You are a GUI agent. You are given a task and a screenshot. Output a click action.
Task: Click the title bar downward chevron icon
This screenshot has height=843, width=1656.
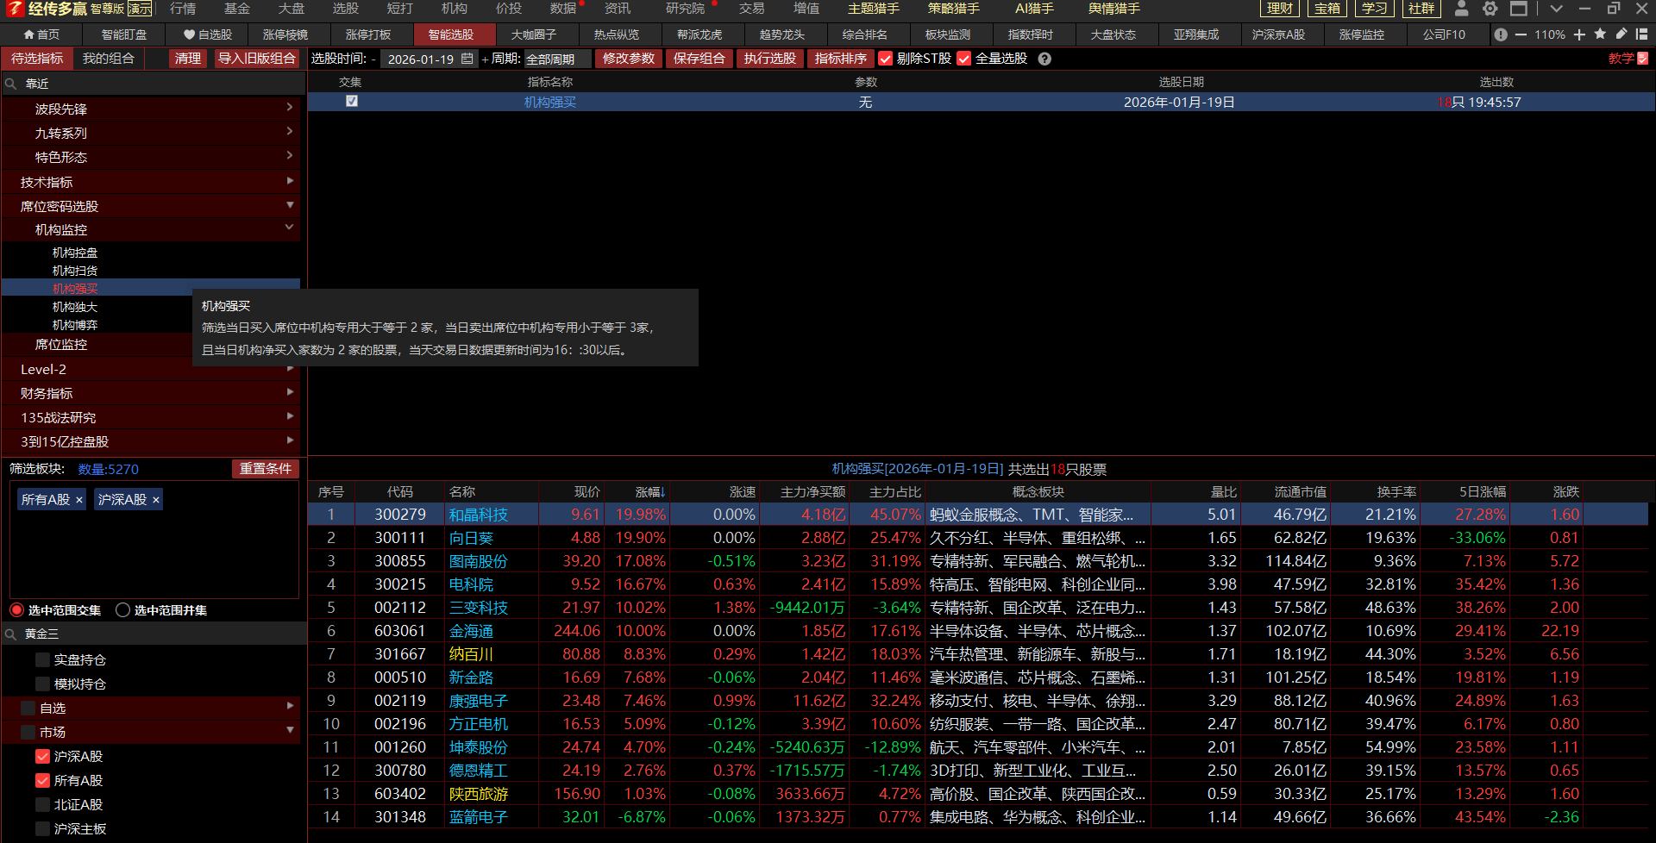(1556, 9)
